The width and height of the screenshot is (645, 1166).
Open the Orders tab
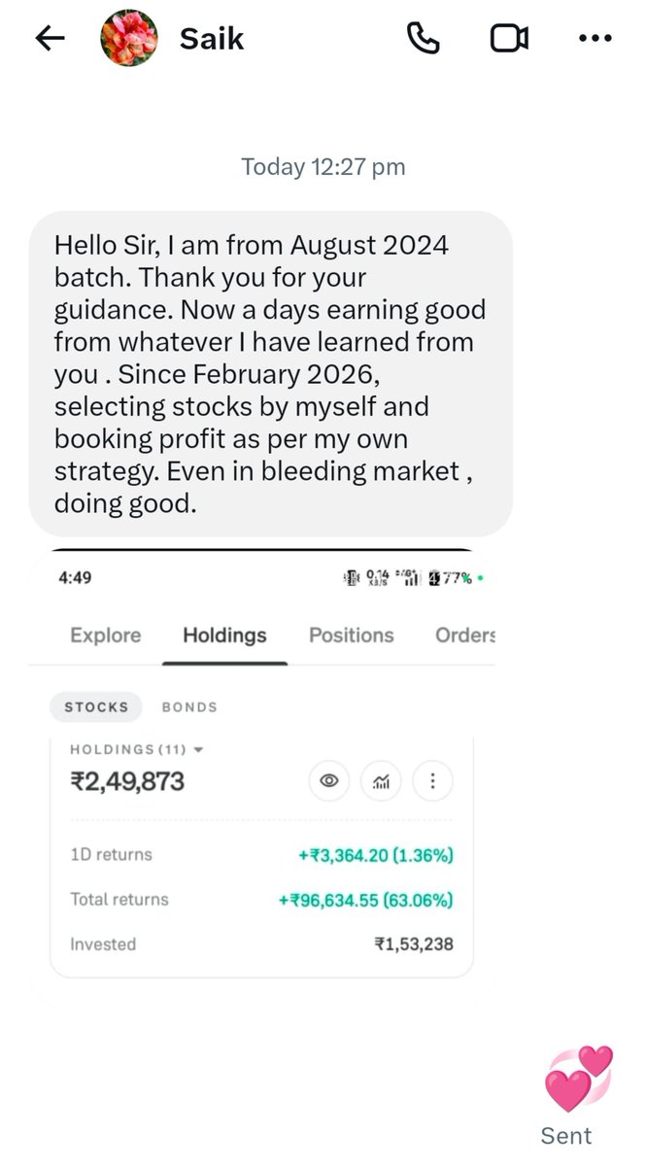tap(465, 634)
